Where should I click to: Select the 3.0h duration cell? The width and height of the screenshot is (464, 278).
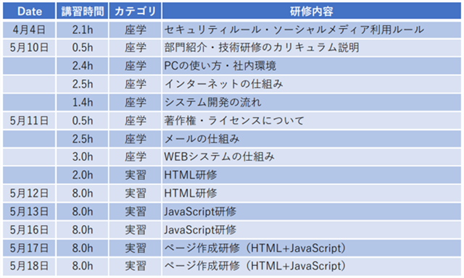click(82, 157)
